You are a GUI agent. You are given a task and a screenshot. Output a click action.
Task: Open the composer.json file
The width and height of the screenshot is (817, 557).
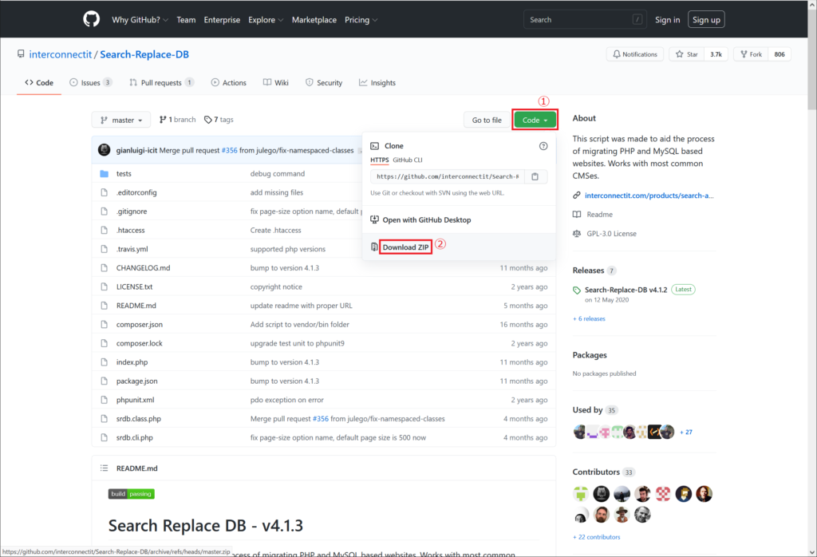click(140, 324)
